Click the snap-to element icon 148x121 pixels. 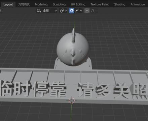(x=77, y=11)
